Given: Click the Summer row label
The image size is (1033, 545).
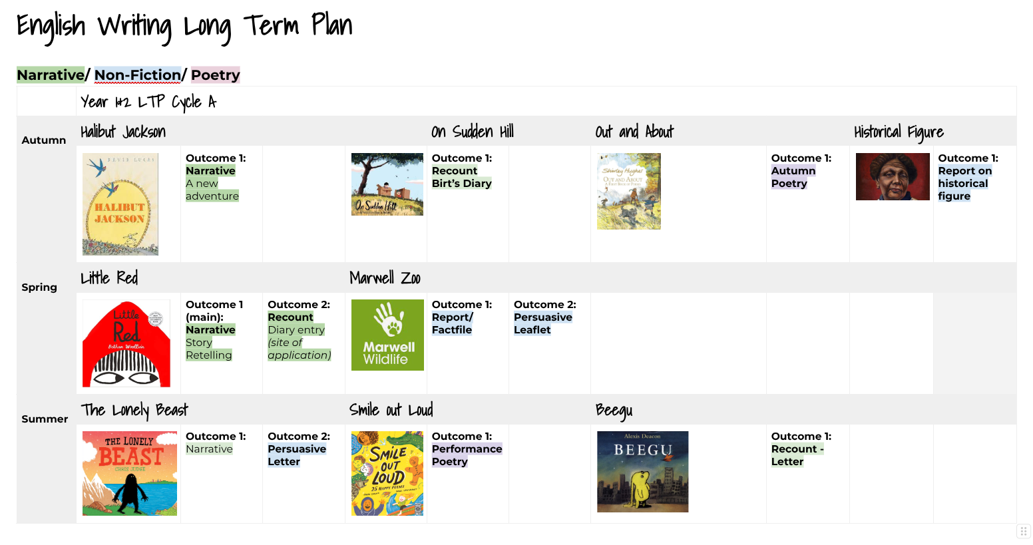Looking at the screenshot, I should pos(45,419).
